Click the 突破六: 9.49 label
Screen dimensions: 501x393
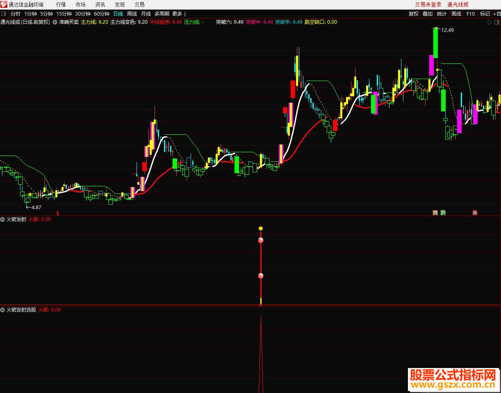[x=230, y=22]
